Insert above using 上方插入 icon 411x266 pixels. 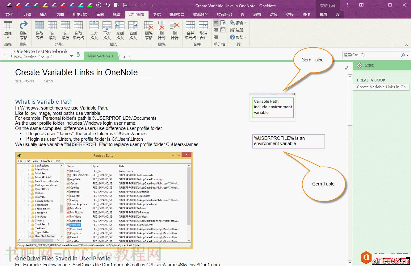pyautogui.click(x=94, y=26)
